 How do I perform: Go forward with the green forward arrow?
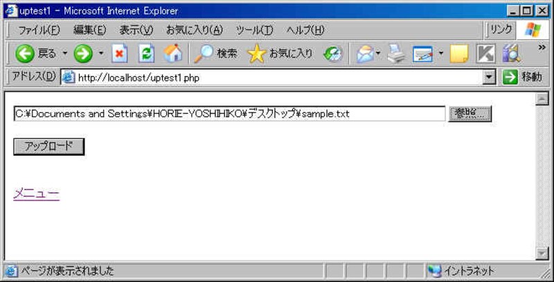83,54
